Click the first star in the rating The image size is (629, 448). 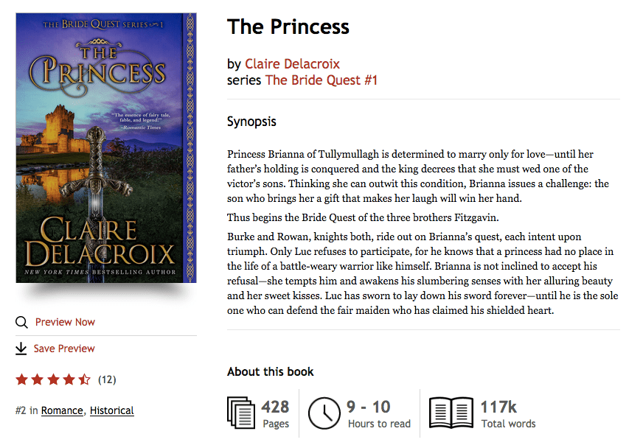[x=22, y=379]
